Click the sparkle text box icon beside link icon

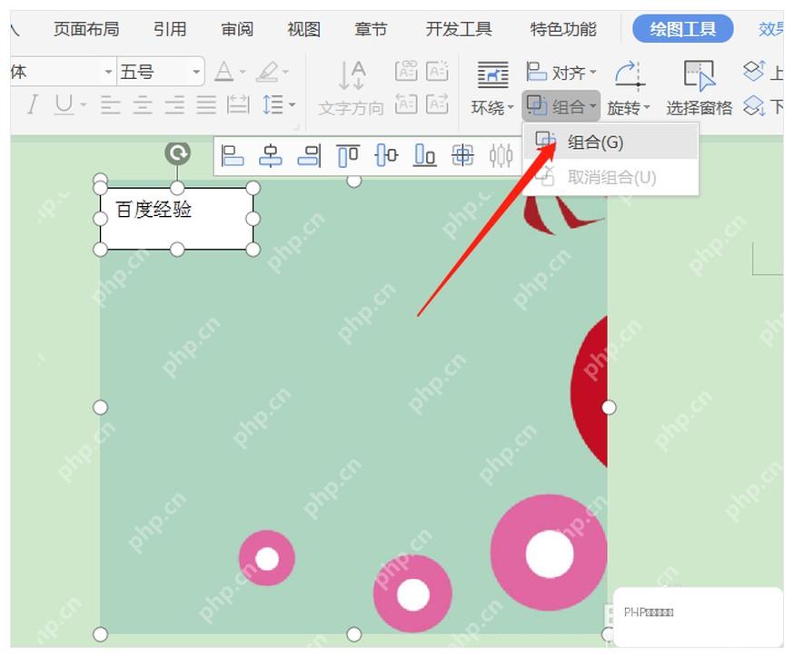pyautogui.click(x=438, y=70)
